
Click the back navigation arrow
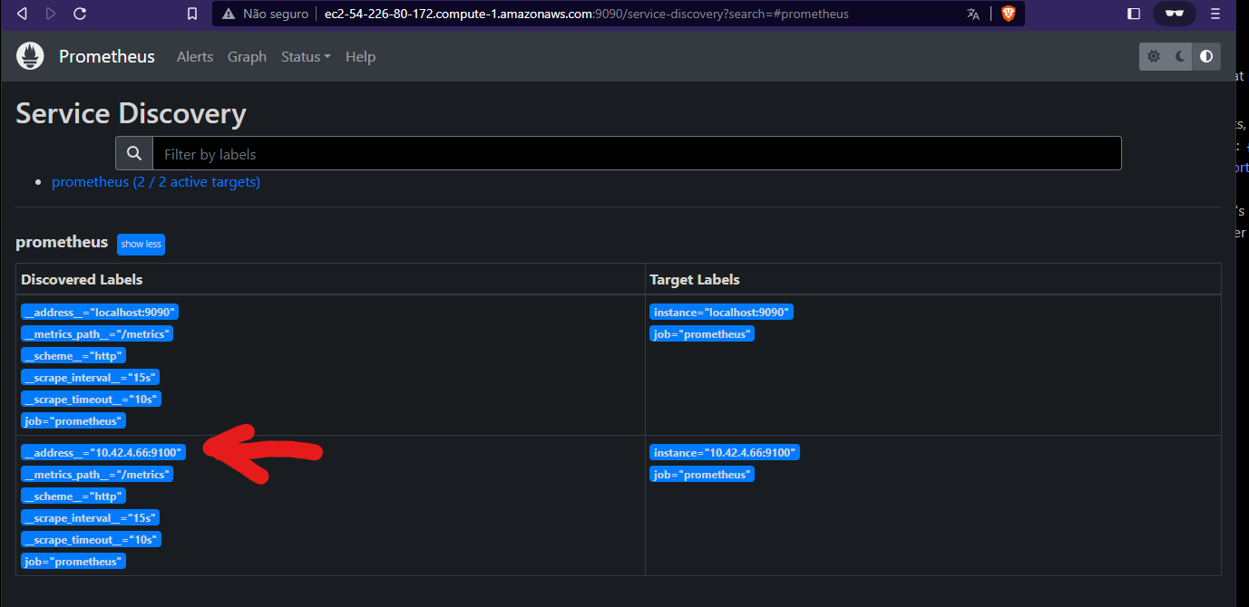click(20, 14)
